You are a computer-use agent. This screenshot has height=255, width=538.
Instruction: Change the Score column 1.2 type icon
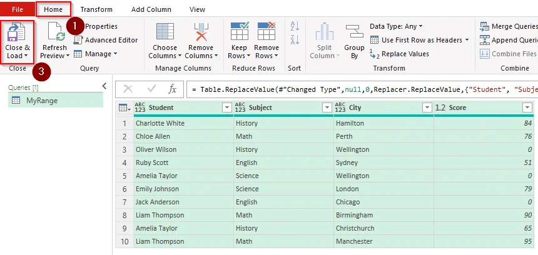(x=440, y=107)
